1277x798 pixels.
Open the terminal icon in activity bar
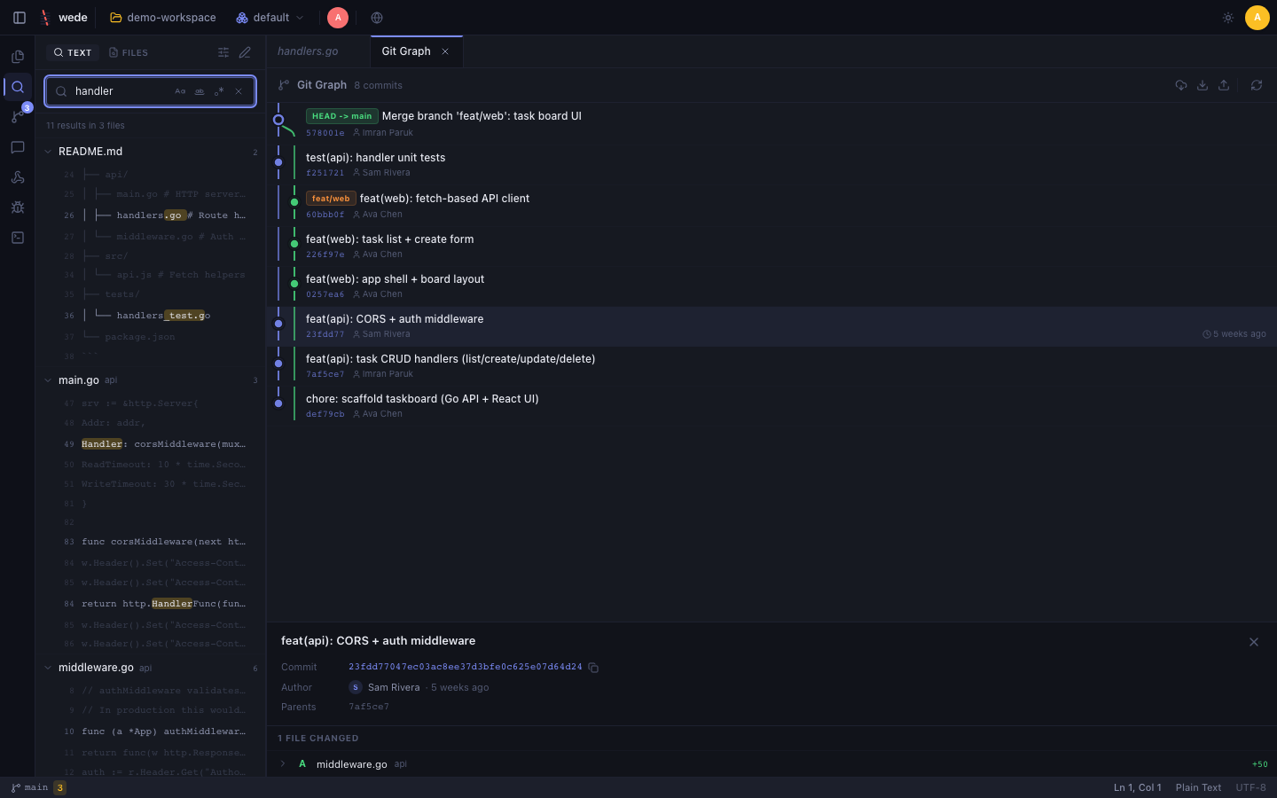click(18, 238)
